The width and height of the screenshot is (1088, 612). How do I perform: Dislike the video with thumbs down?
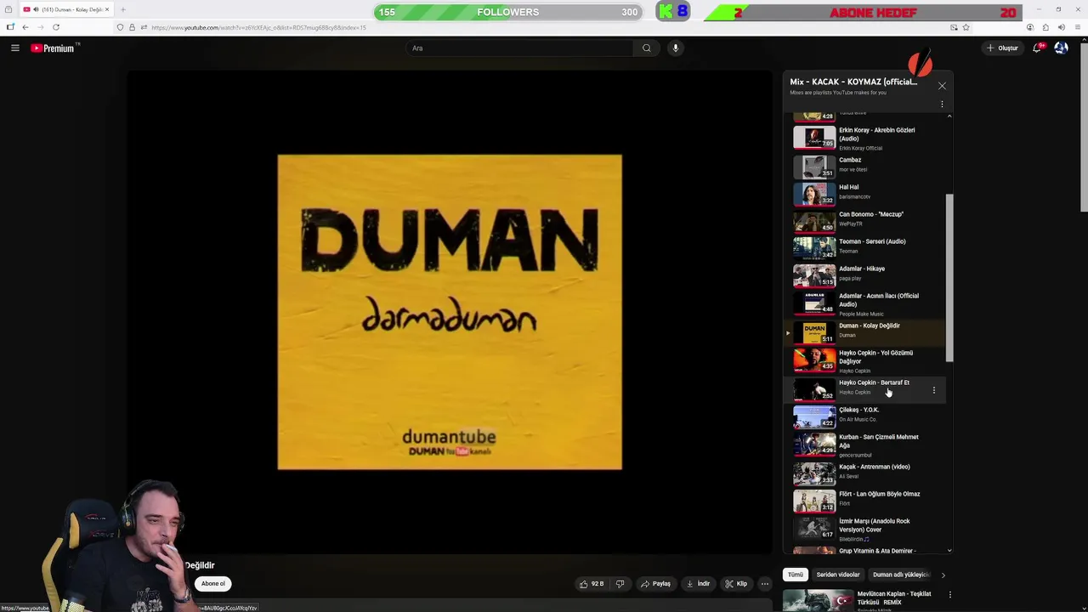pos(620,584)
